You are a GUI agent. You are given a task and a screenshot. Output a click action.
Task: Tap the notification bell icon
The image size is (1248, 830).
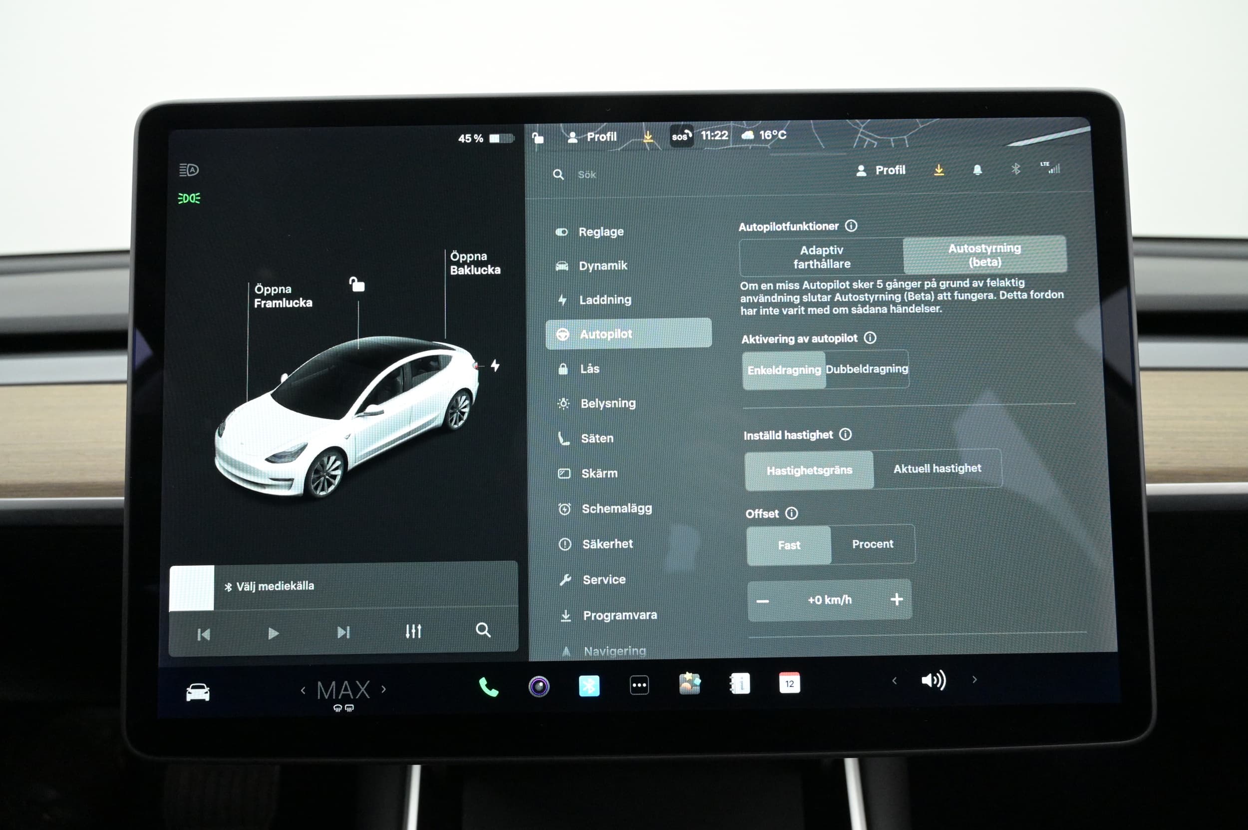[977, 170]
